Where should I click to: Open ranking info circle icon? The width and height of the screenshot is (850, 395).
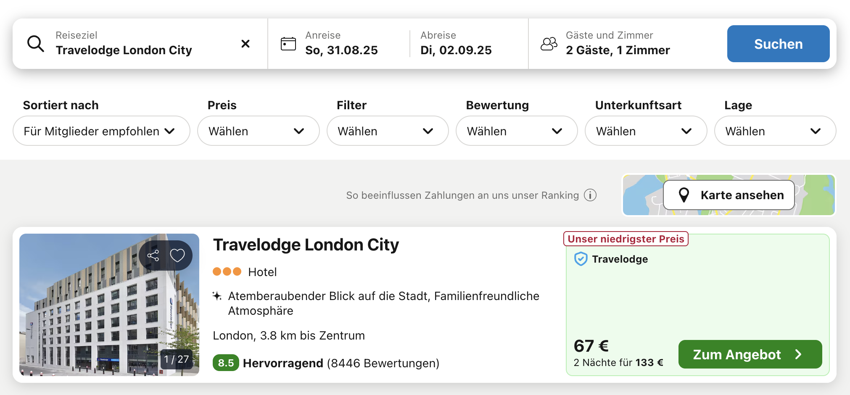point(590,195)
